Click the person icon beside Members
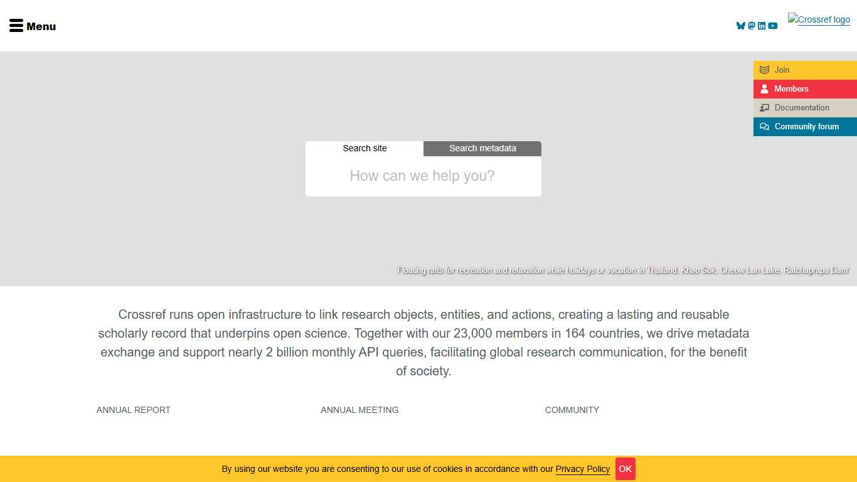This screenshot has height=482, width=857. click(764, 89)
